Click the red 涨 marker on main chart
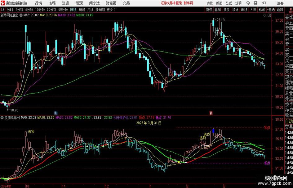The width and height of the screenshot is (293, 188). point(211,113)
